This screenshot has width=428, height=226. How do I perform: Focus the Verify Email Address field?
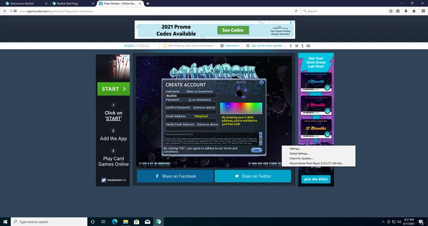pyautogui.click(x=191, y=128)
